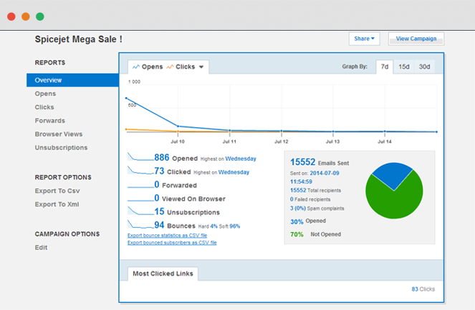
Task: Click Edit under Campaign Options
Action: pos(41,247)
